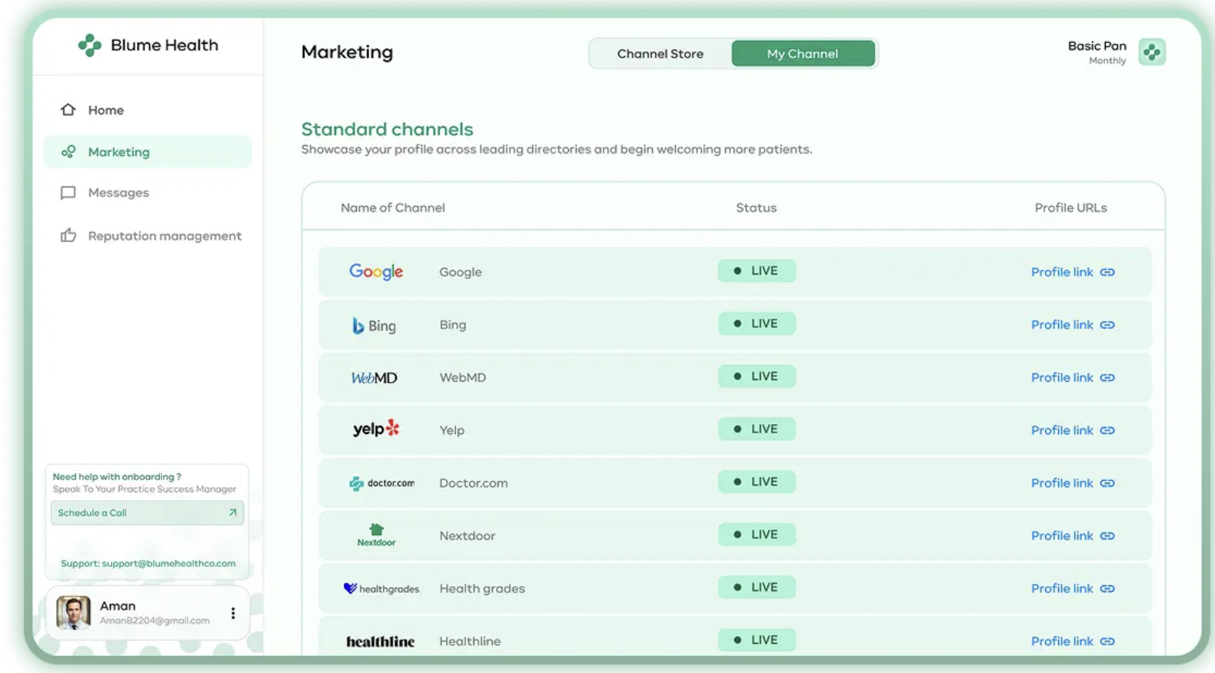The height and width of the screenshot is (673, 1215).
Task: Open the Bing Profile link
Action: (1073, 325)
